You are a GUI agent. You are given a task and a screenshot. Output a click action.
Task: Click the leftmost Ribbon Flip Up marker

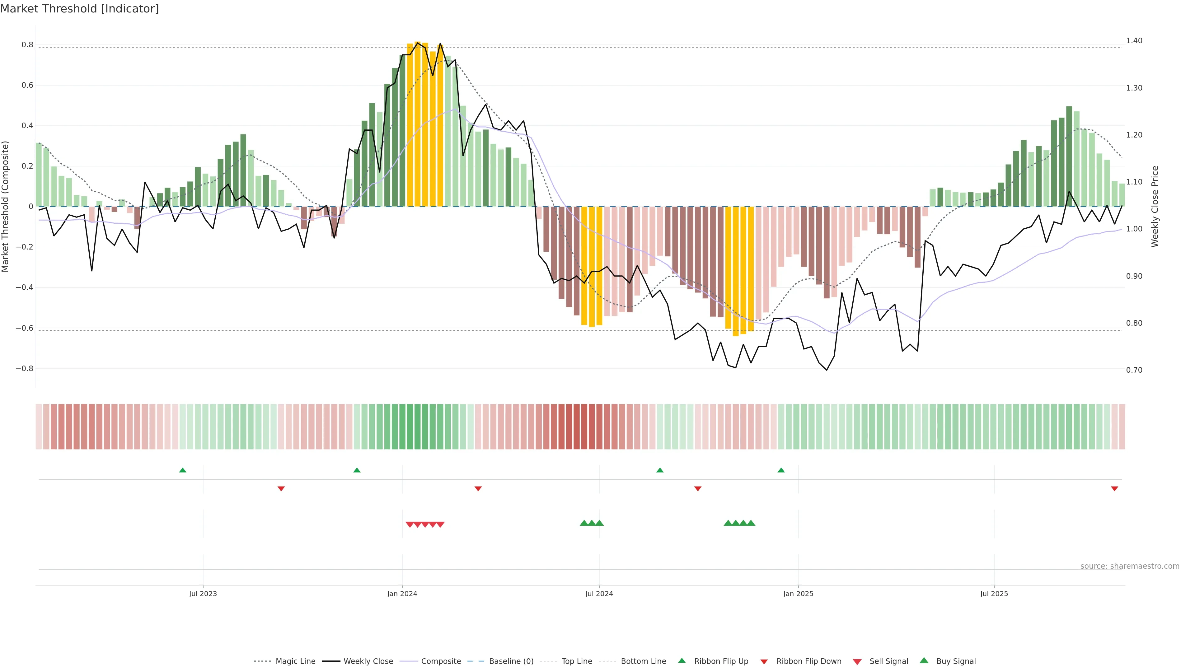tap(183, 470)
